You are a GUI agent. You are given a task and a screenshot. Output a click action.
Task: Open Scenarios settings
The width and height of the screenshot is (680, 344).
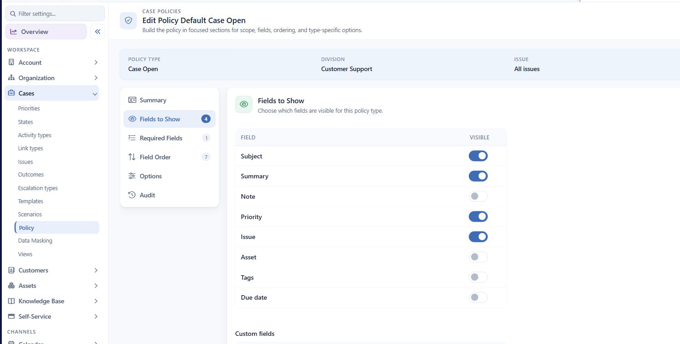pos(30,214)
